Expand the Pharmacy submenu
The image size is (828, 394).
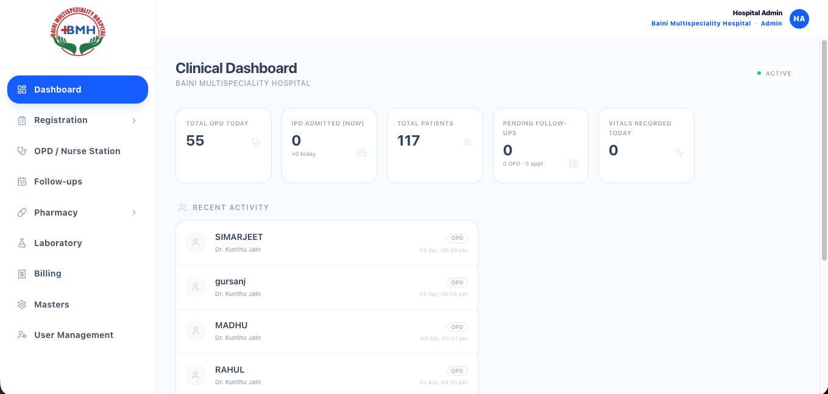[x=134, y=213]
